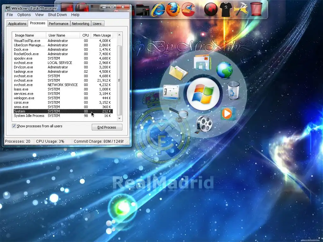Switch to the Performance tab
The width and height of the screenshot is (323, 242).
[x=58, y=24]
